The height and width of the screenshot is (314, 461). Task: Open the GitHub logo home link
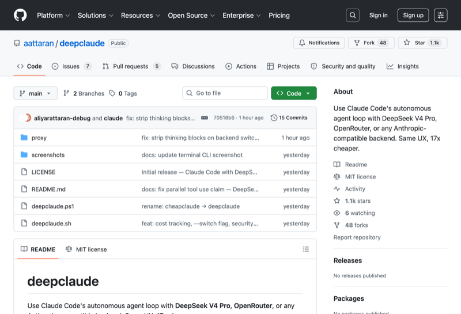click(x=20, y=16)
